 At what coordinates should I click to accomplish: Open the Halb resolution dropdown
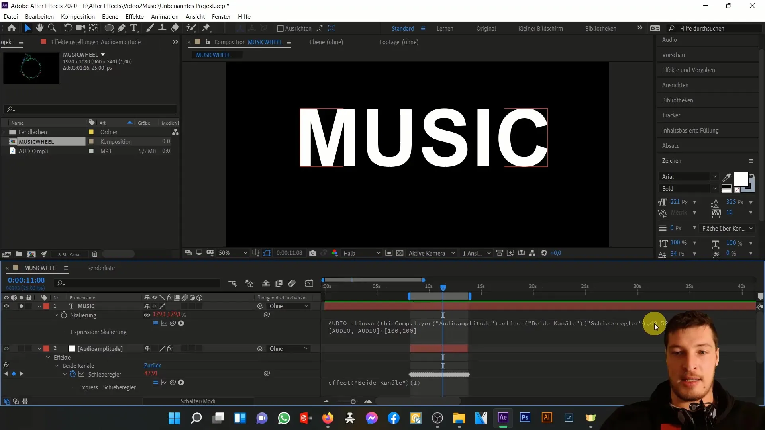[362, 253]
